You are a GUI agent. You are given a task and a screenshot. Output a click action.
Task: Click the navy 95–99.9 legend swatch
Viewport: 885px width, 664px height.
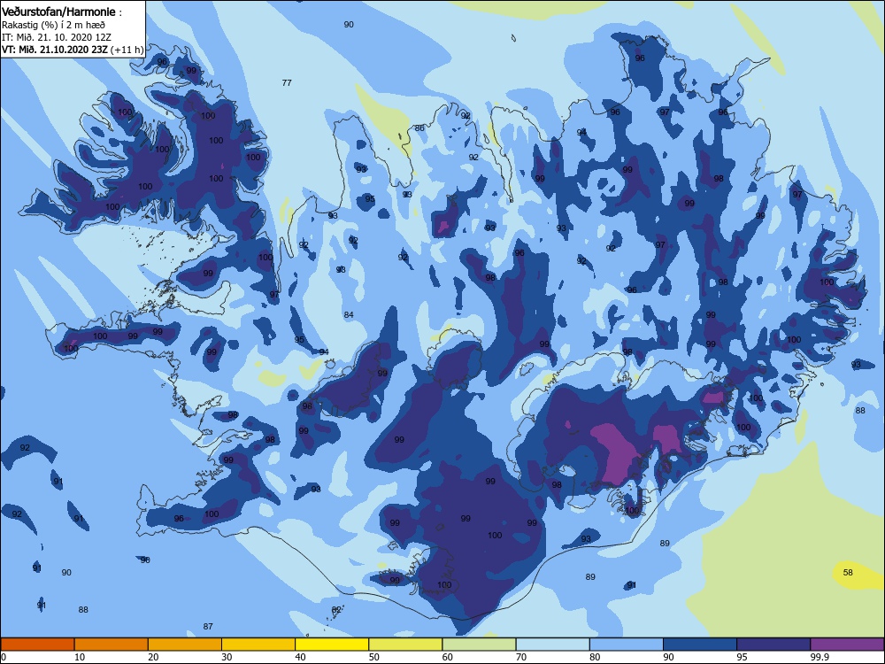773,645
